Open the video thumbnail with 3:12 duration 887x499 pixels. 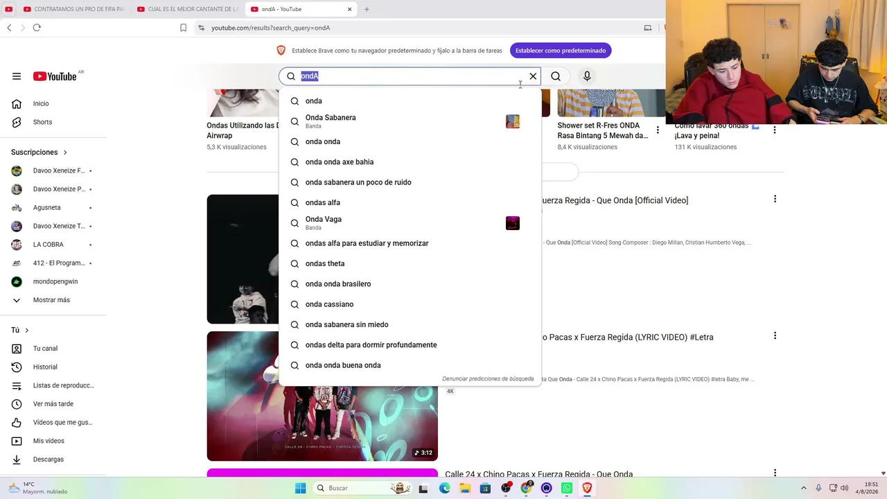point(322,396)
